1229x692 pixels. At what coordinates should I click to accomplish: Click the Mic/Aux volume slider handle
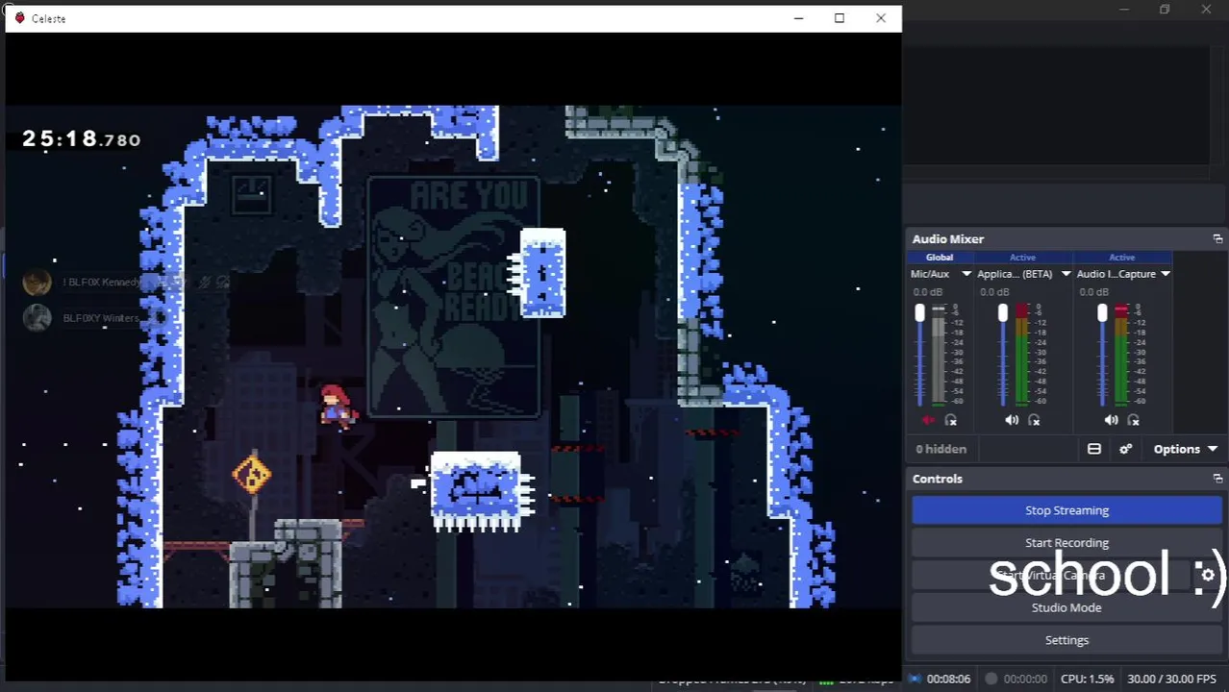(919, 313)
